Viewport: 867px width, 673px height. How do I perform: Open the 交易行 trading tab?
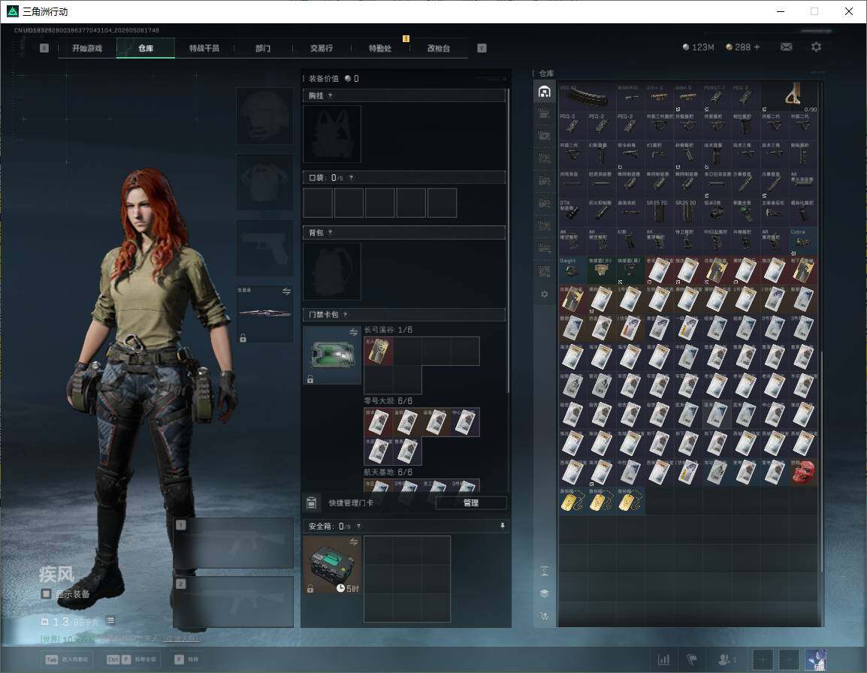point(322,48)
